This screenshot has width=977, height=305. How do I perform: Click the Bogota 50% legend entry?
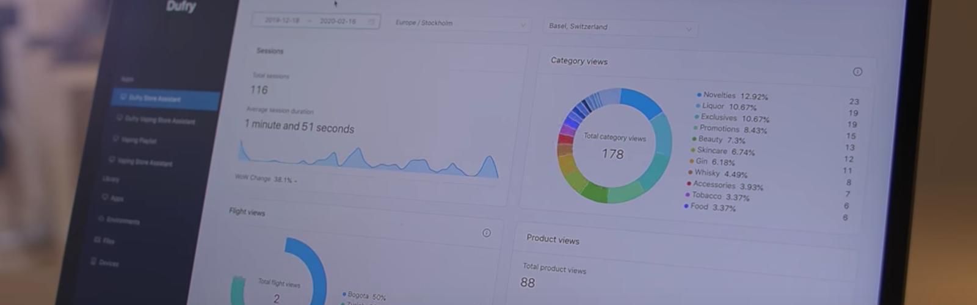[364, 296]
